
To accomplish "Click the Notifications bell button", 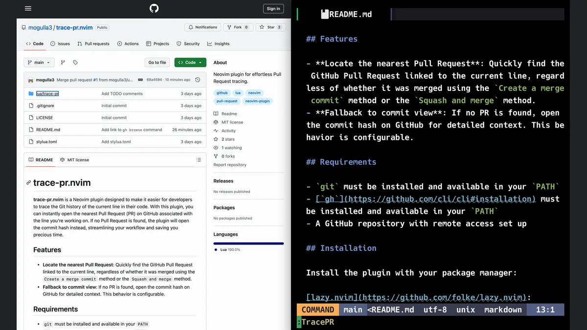I will tap(203, 27).
